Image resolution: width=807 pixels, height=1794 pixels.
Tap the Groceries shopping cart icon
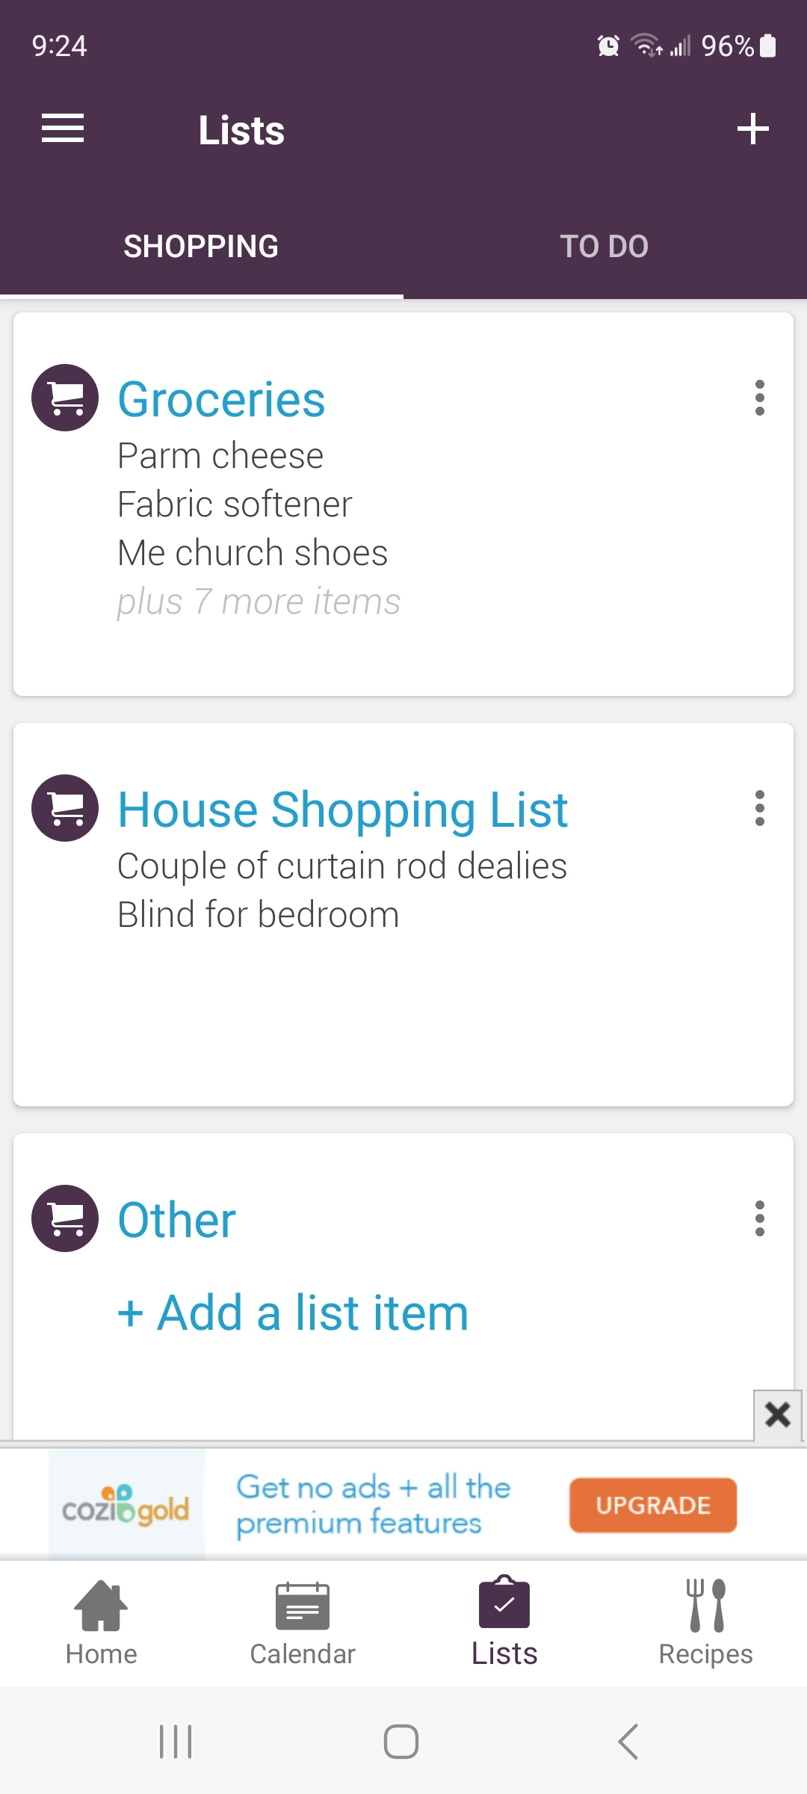tap(65, 398)
